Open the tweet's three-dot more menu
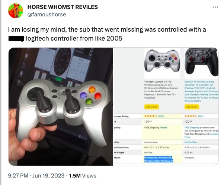 click(x=215, y=7)
